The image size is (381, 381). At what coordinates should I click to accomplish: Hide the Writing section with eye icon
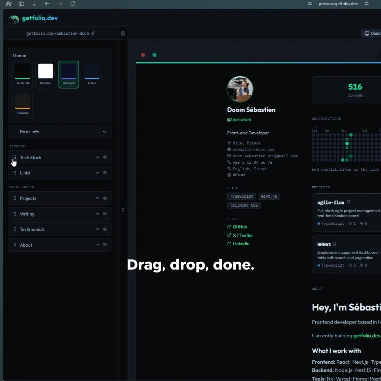coord(105,213)
